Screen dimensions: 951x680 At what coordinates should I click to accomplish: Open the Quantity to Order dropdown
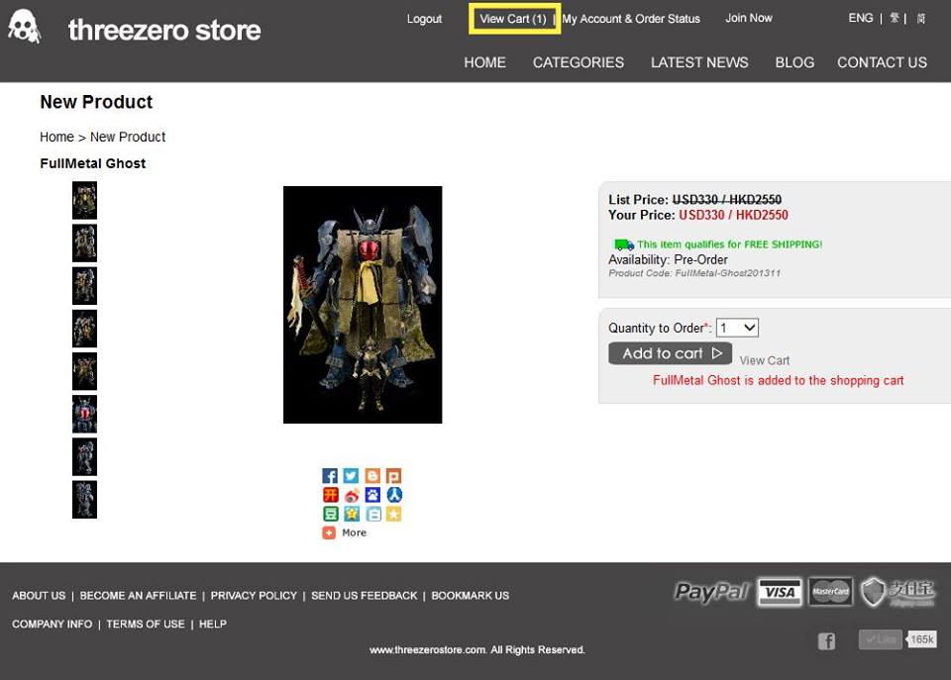(x=737, y=328)
